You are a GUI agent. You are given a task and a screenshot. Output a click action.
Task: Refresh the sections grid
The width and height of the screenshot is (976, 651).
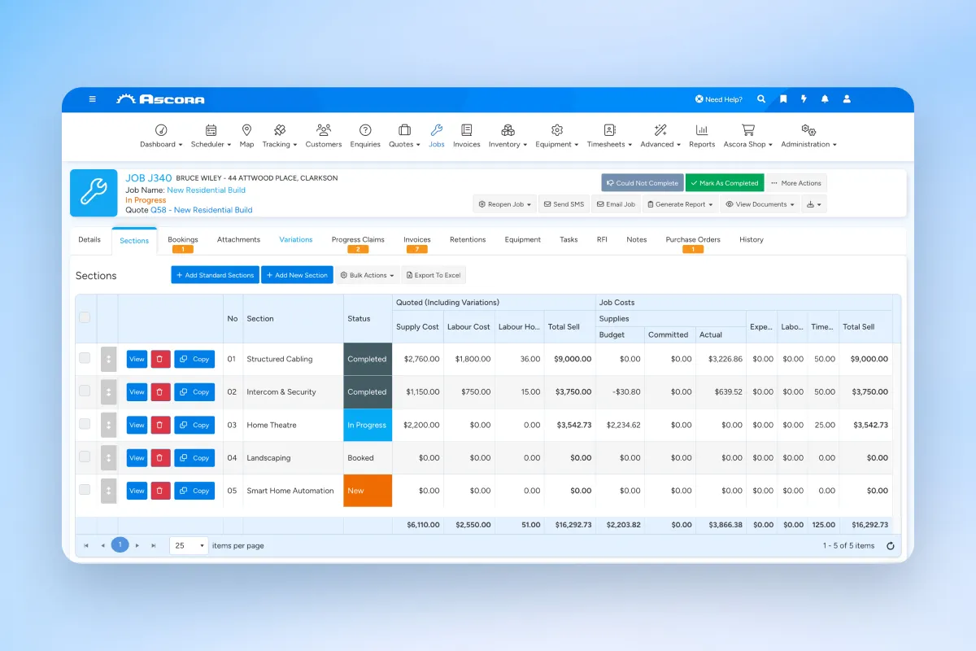click(890, 546)
